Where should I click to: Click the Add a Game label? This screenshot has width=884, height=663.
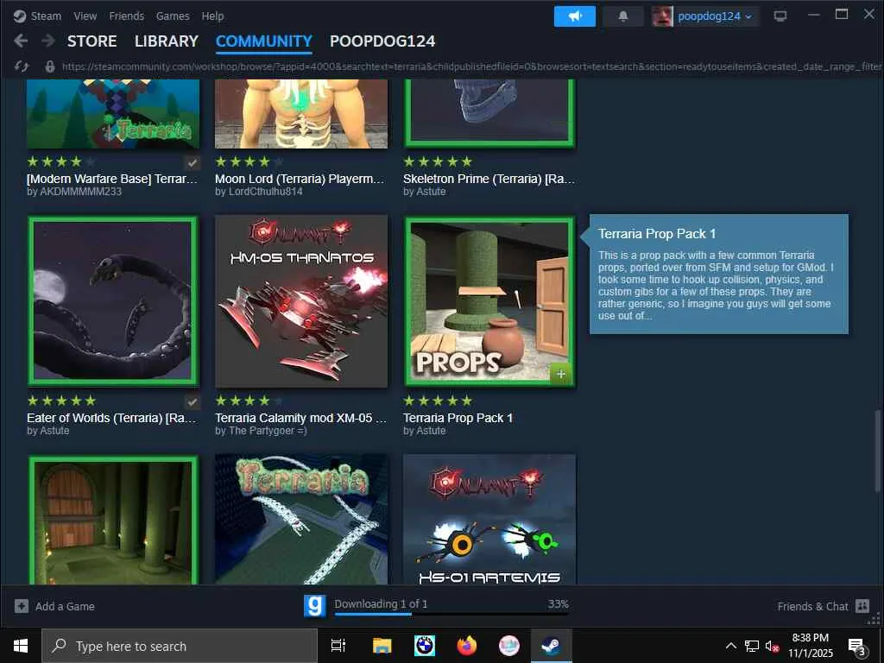[x=65, y=607]
